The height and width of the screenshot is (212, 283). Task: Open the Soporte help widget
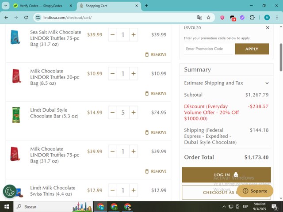[255, 191]
